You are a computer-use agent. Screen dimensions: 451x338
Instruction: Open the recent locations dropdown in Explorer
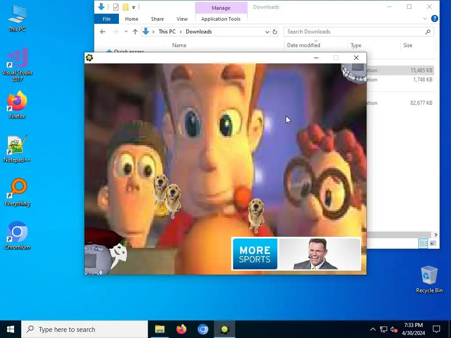tap(126, 32)
